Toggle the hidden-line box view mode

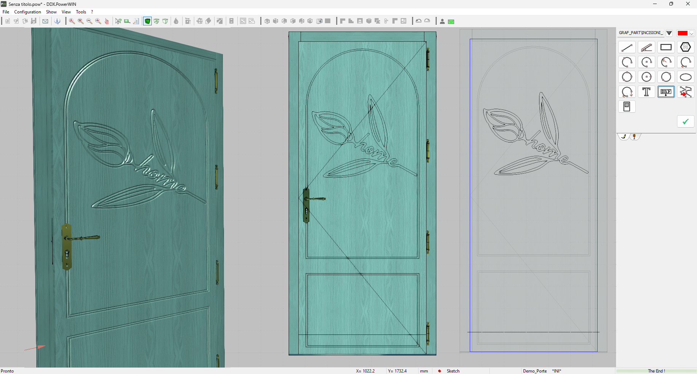pos(165,21)
